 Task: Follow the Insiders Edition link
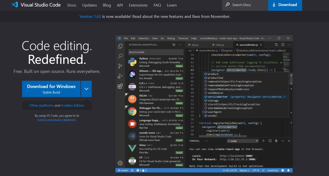pos(73,105)
